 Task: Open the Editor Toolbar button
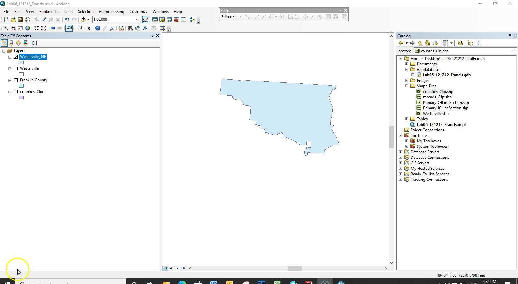point(146,20)
